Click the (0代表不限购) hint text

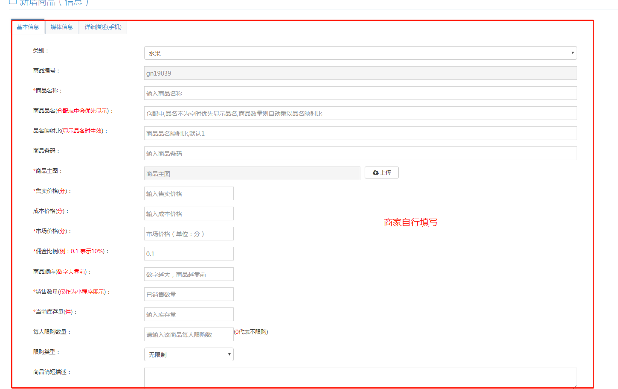[x=251, y=332]
